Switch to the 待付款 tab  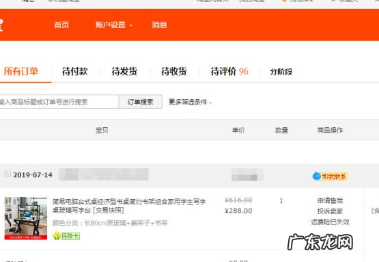pos(75,71)
